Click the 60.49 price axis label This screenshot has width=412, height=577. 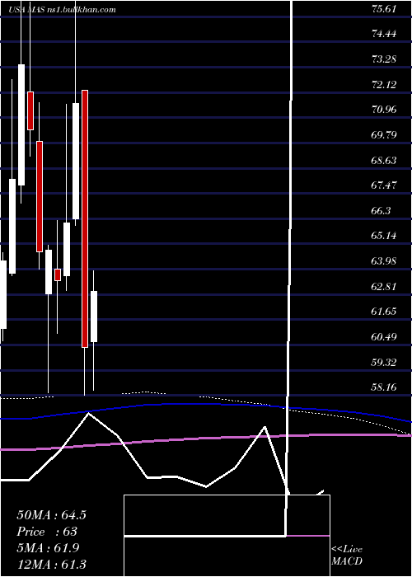click(x=384, y=336)
